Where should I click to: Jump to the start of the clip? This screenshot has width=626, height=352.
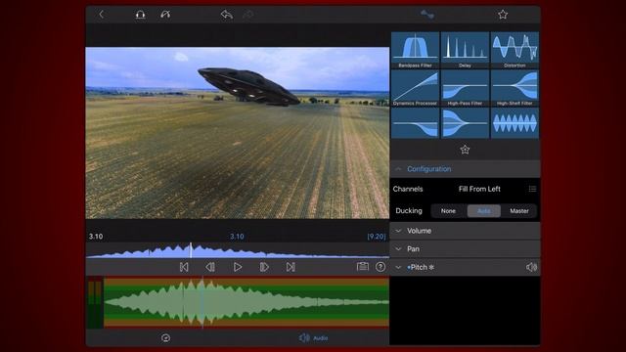point(184,267)
